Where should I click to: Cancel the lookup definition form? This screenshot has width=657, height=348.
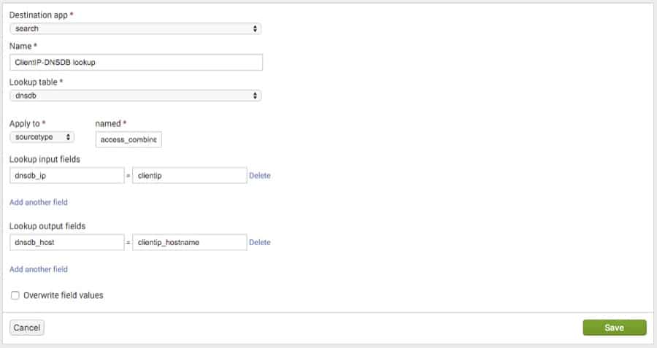coord(27,328)
